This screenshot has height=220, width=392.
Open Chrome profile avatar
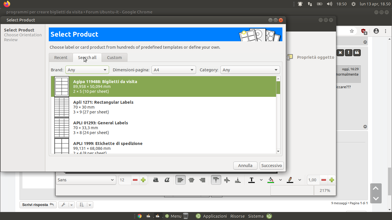pyautogui.click(x=376, y=31)
